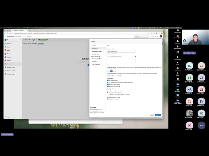Open Repos in the Azure DevOps sidebar

coord(8,50)
